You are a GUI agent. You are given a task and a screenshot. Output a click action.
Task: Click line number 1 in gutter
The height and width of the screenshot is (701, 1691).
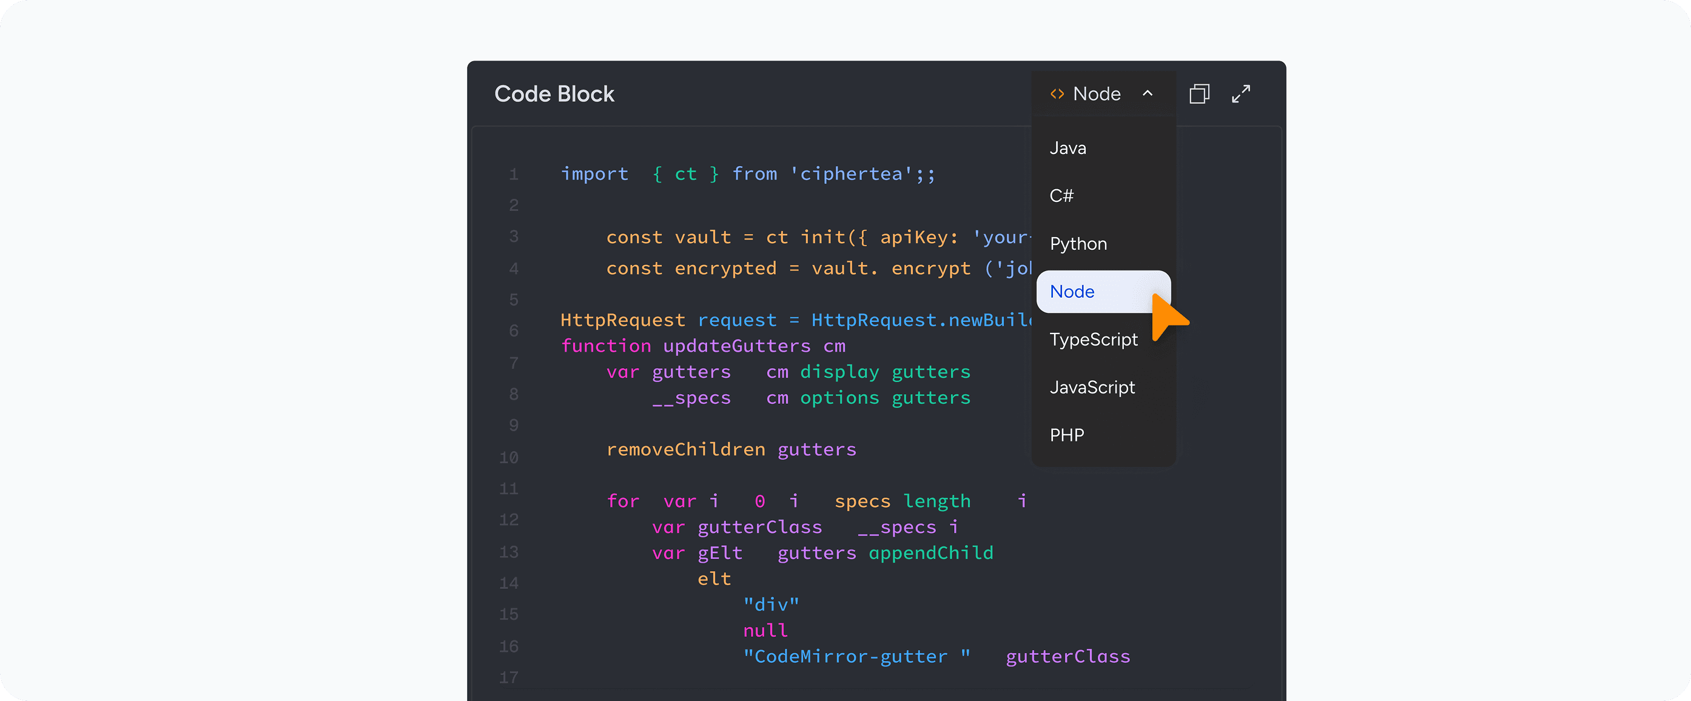(x=513, y=175)
